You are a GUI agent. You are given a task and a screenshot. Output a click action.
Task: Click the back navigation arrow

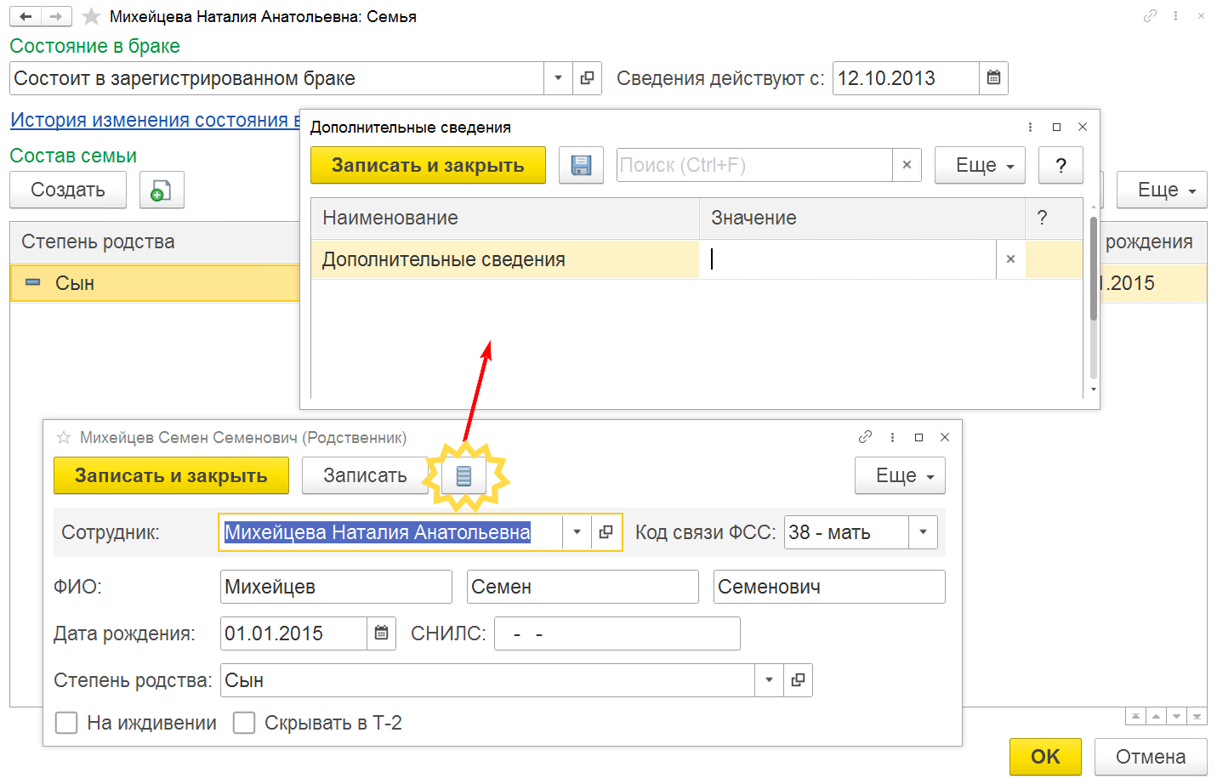(x=26, y=16)
